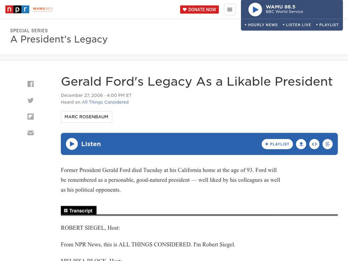Click the Marc Rosenbaum byline tag
348x261 pixels.
click(x=87, y=117)
